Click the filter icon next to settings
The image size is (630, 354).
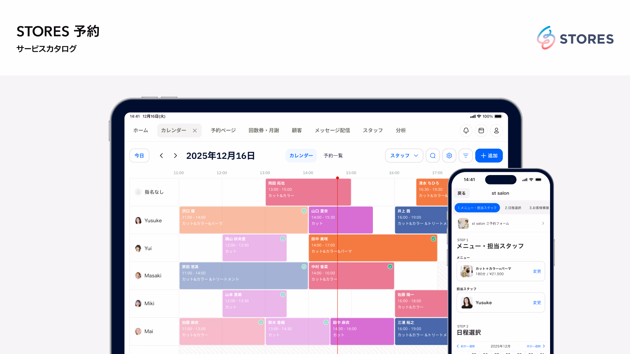(x=465, y=155)
